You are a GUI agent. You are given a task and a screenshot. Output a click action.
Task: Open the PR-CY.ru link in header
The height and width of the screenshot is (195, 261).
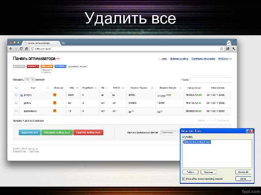click(x=224, y=59)
